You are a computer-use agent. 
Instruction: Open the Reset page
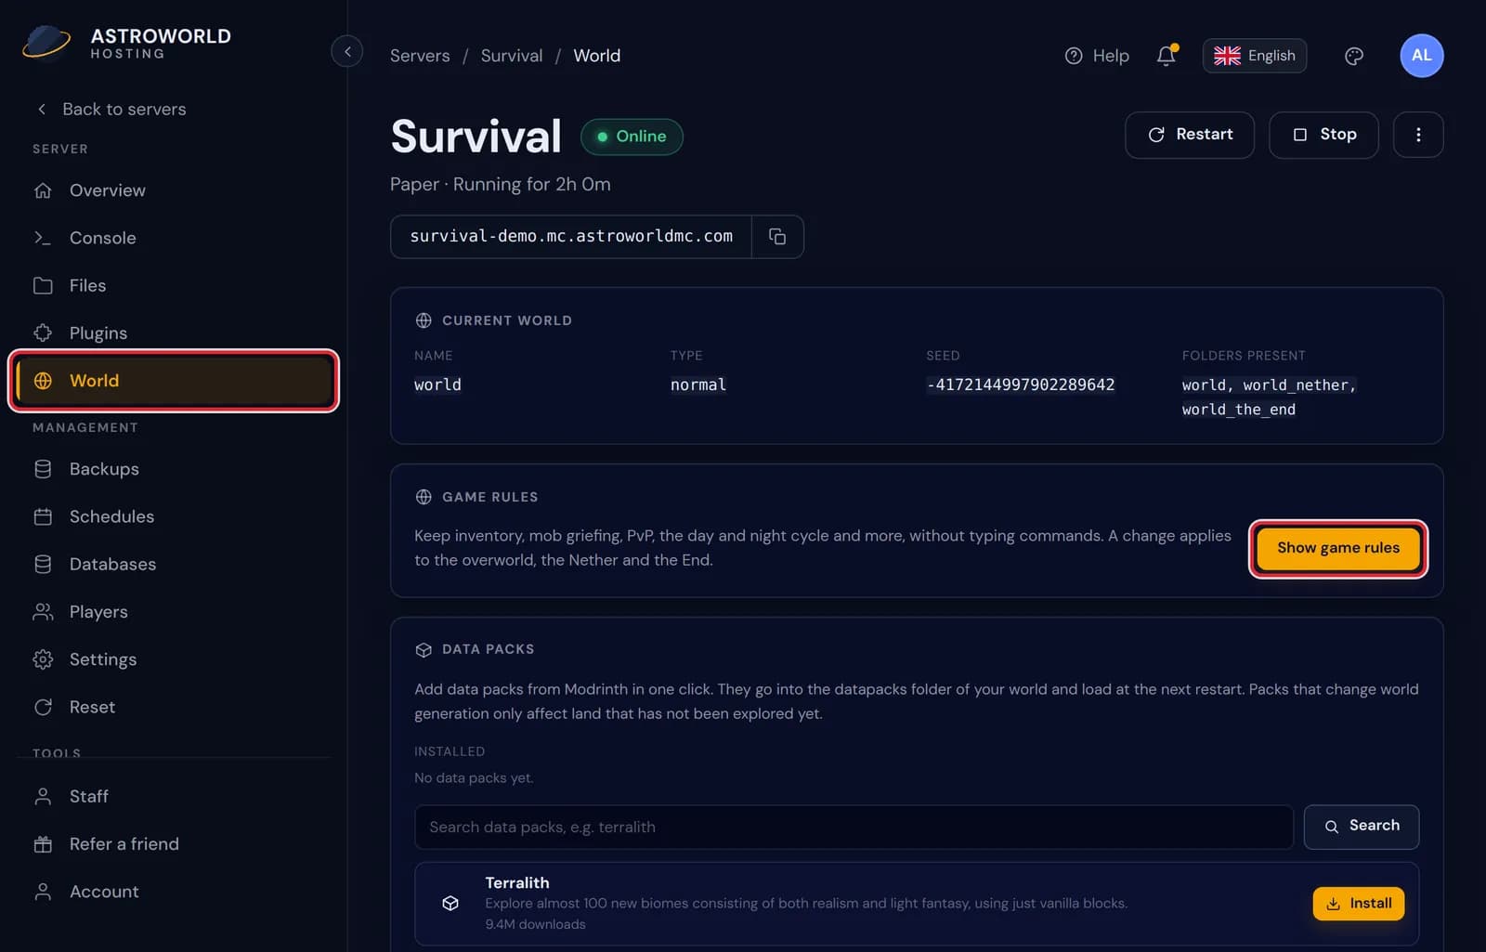click(x=173, y=707)
